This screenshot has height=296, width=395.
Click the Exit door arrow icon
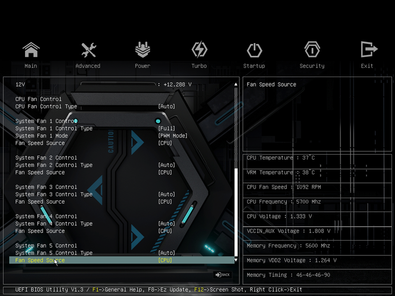point(369,49)
